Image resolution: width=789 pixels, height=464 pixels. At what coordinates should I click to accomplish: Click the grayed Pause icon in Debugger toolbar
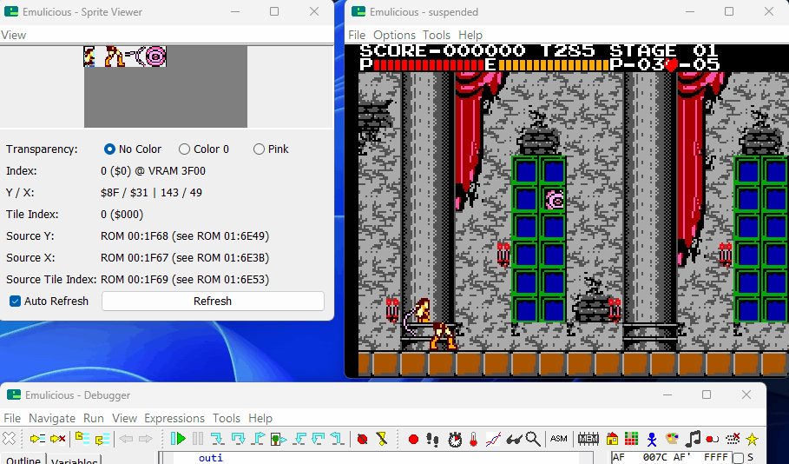coord(198,439)
